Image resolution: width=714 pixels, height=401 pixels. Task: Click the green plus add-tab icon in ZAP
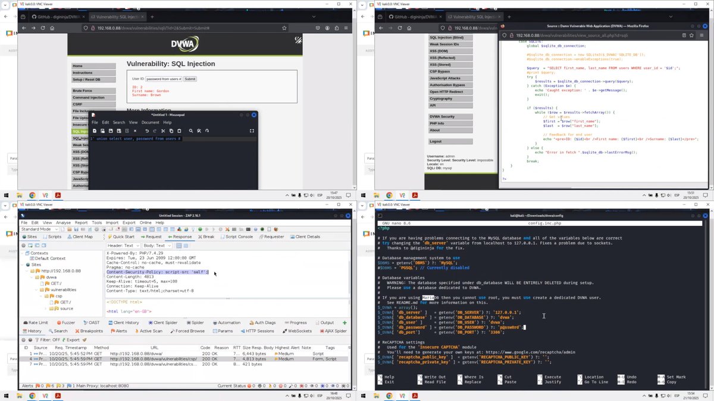point(345,323)
